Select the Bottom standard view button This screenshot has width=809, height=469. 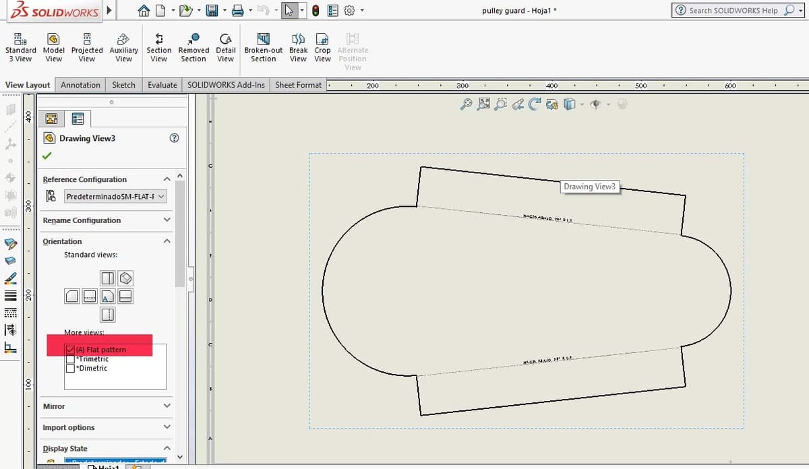[x=108, y=314]
